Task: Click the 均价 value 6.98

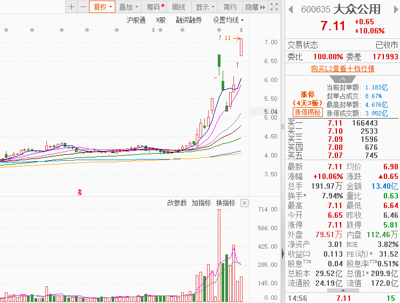Action: 391,167
